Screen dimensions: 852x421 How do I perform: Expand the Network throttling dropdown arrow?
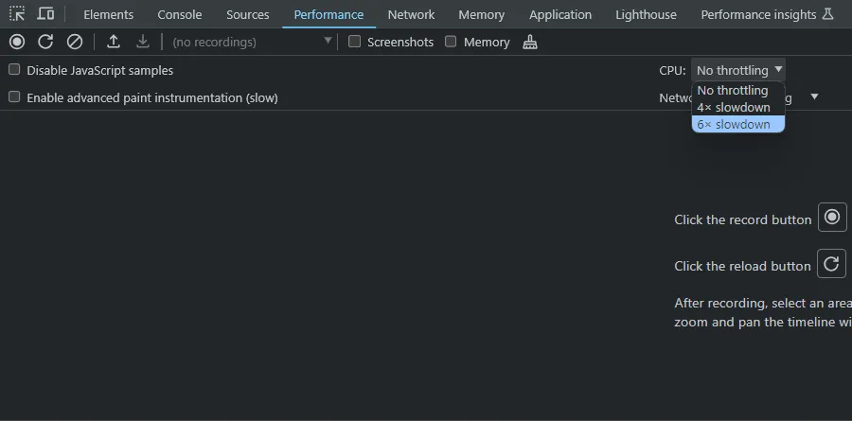(x=814, y=96)
